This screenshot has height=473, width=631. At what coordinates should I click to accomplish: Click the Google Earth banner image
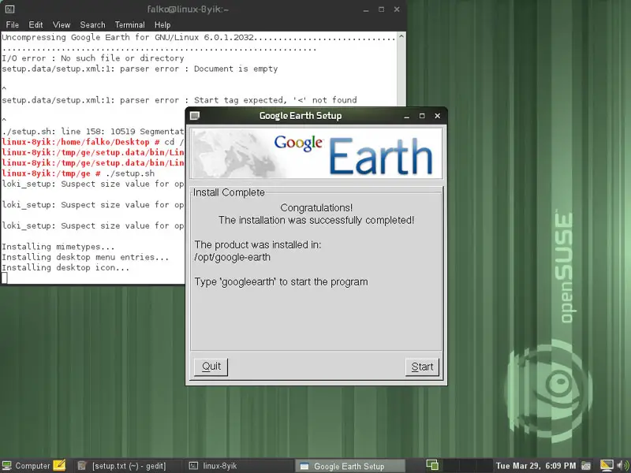[x=316, y=153]
